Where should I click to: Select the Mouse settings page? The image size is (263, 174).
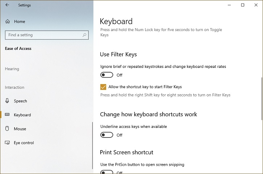coord(20,129)
